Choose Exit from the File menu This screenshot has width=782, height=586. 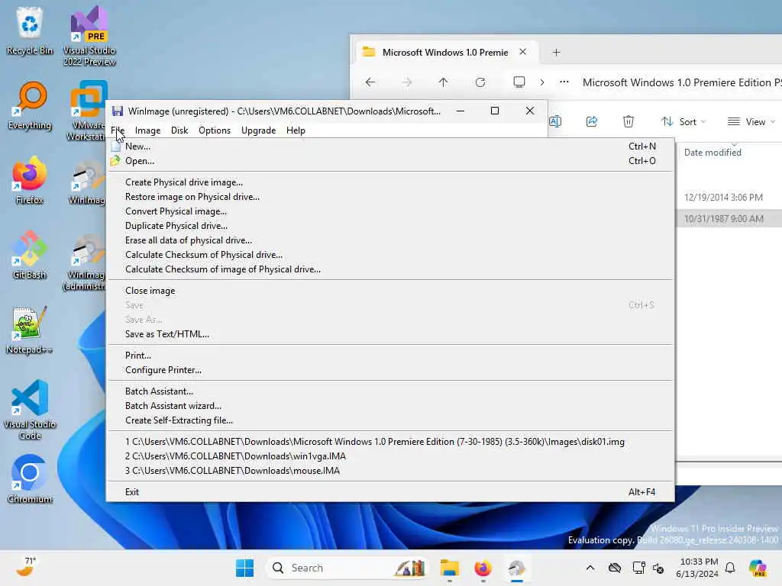click(390, 492)
